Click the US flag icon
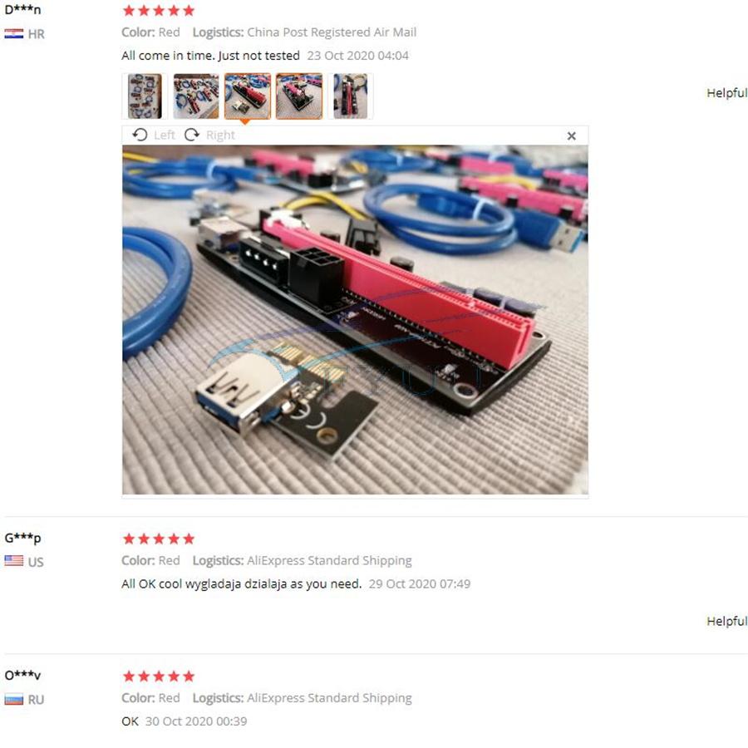 coord(14,560)
